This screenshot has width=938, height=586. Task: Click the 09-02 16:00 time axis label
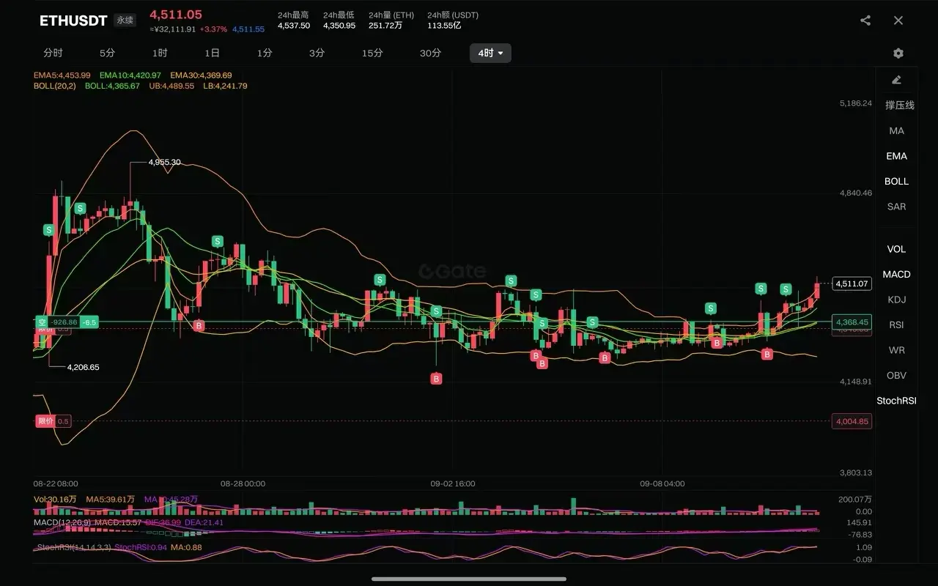452,483
